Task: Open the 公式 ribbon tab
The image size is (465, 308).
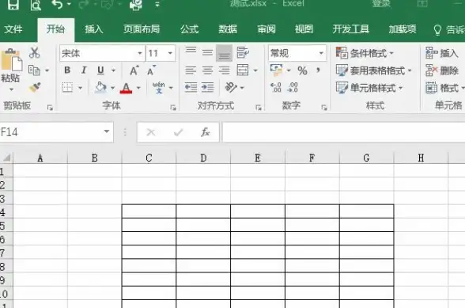Action: click(189, 29)
